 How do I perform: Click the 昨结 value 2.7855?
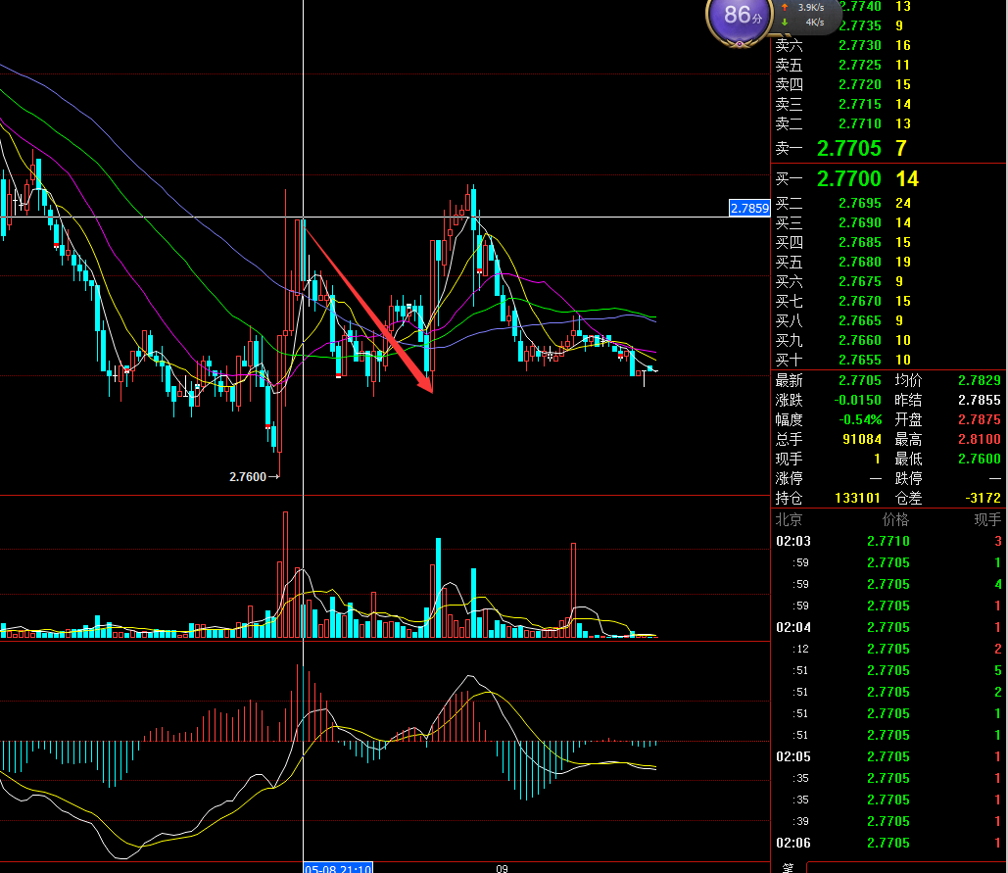pos(979,400)
